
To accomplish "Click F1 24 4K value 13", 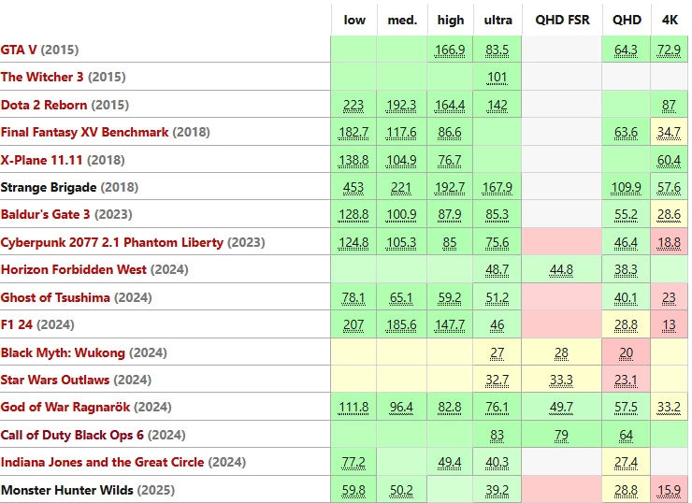I will click(669, 325).
